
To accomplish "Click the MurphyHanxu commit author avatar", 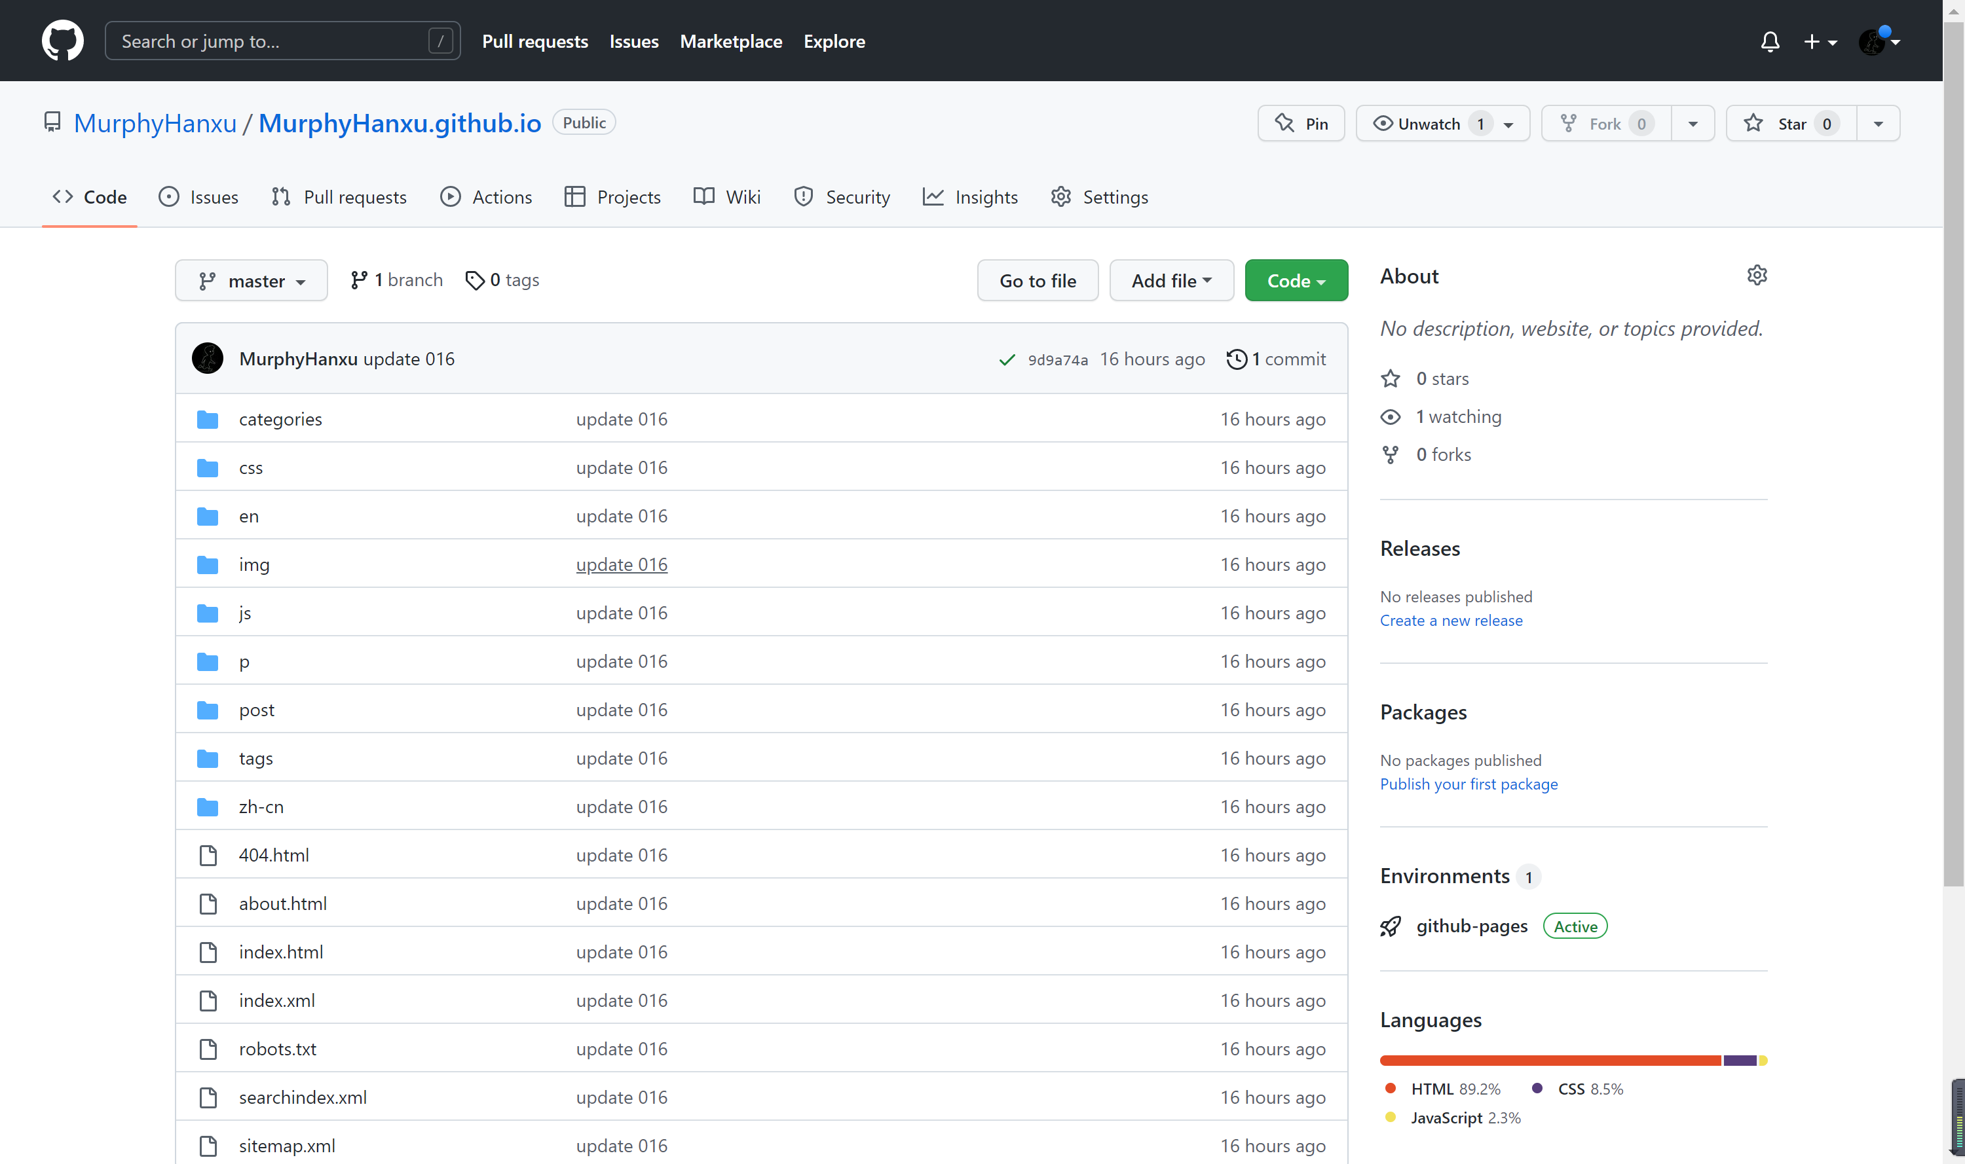I will tap(207, 359).
